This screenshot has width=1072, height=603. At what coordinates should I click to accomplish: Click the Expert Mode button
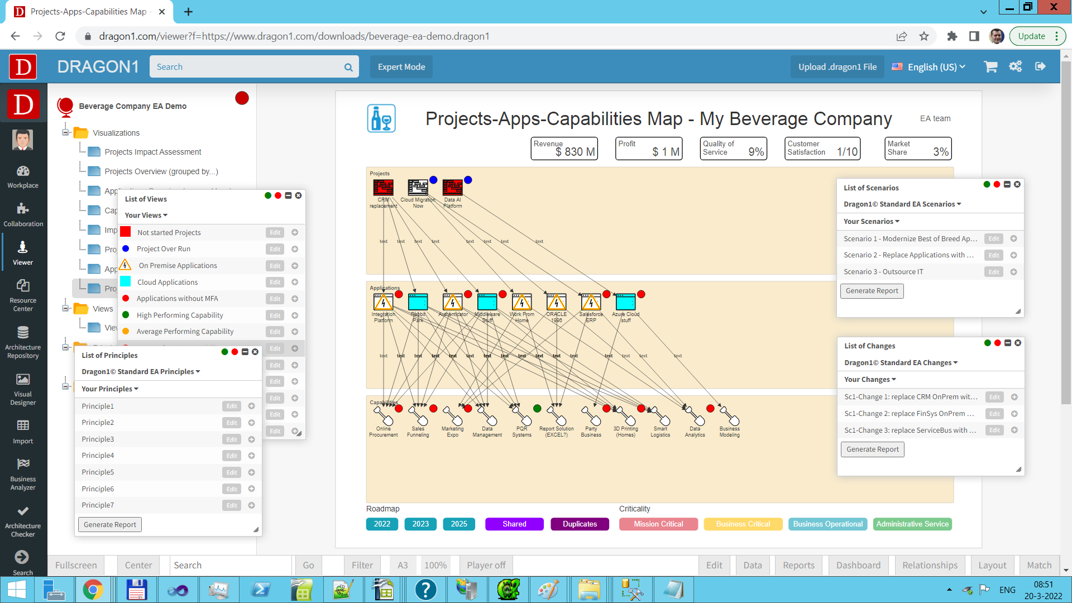click(x=401, y=67)
